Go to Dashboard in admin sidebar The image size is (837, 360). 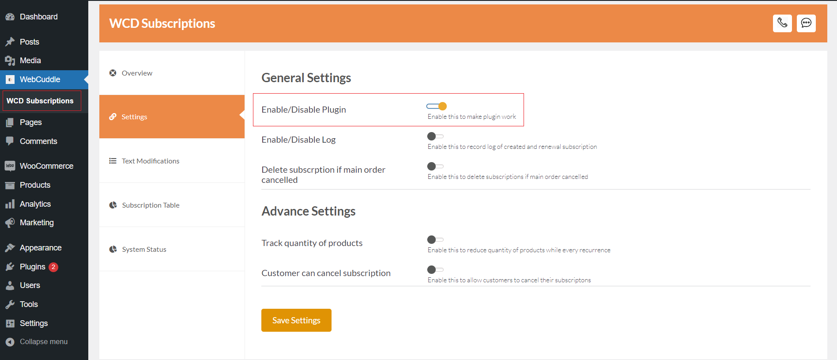[44, 17]
